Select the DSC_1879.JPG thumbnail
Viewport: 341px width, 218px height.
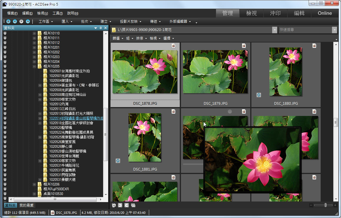point(215,75)
